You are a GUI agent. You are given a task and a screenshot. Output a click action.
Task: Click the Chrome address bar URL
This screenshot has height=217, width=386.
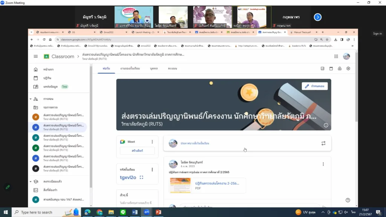(x=86, y=39)
